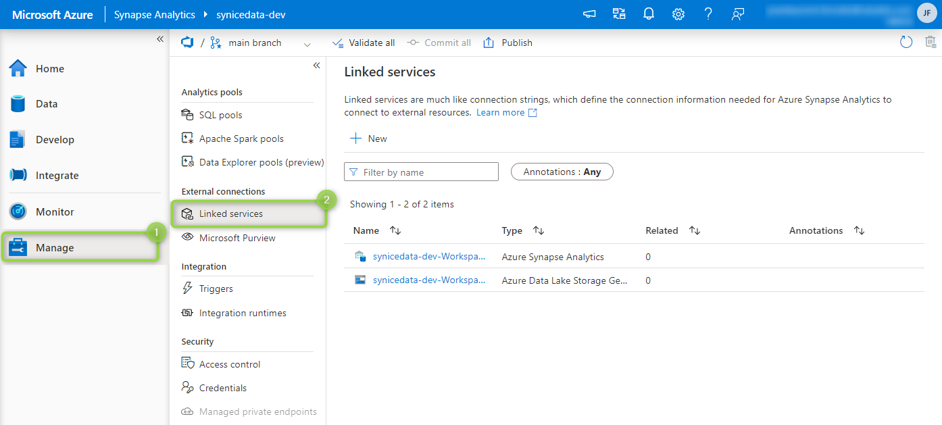This screenshot has height=425, width=942.
Task: Click the Azure Synapse Analytics type cell
Action: [x=553, y=257]
